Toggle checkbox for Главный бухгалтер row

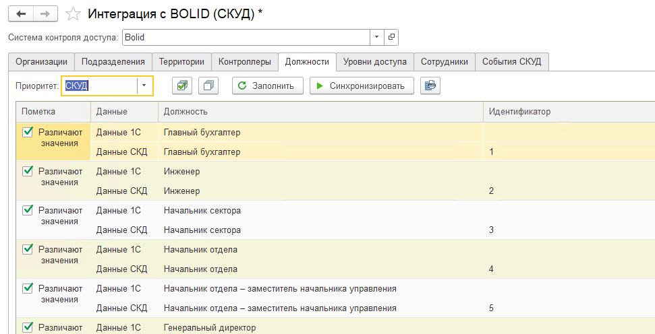click(28, 133)
